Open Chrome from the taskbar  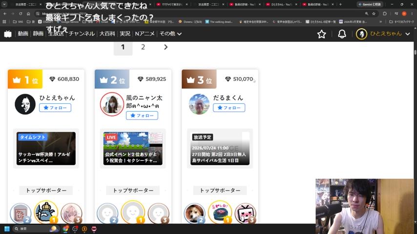[65, 229]
